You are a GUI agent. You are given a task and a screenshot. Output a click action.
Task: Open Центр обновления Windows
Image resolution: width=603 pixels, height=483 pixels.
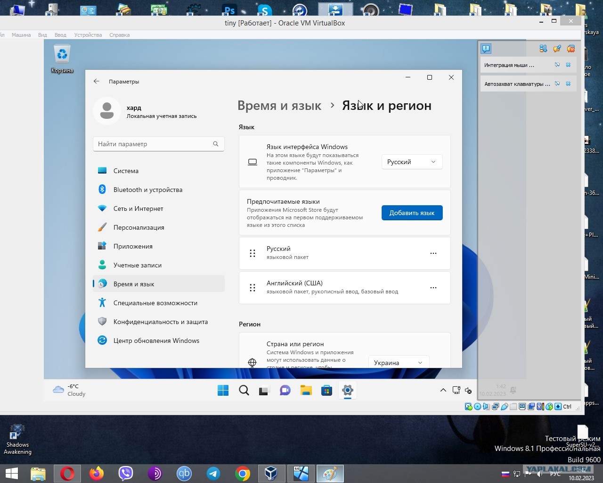[159, 341]
